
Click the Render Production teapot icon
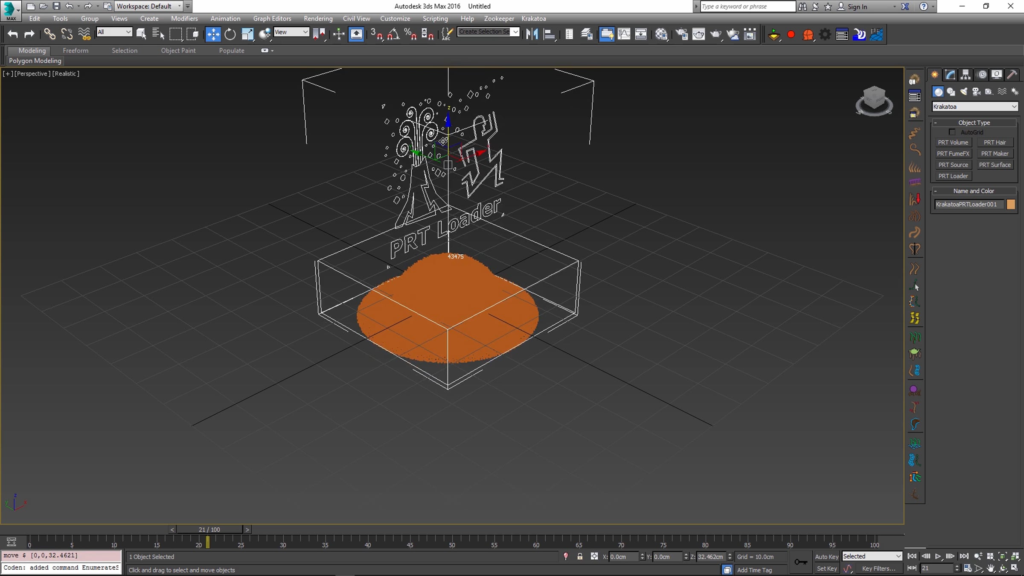click(x=716, y=34)
